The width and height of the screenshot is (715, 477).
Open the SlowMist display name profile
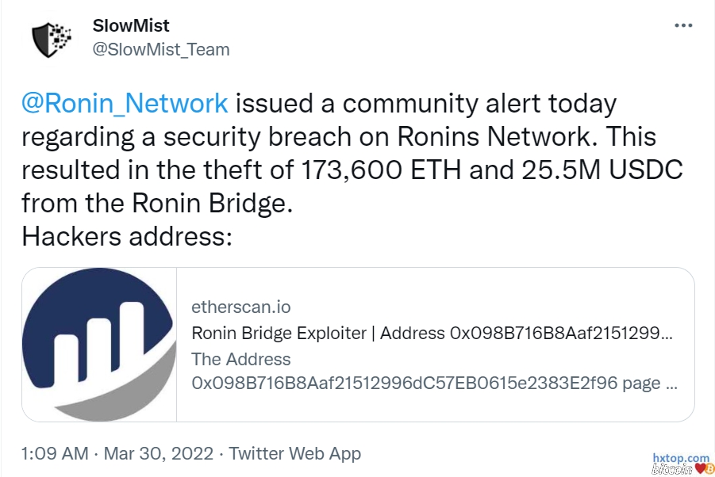point(131,26)
